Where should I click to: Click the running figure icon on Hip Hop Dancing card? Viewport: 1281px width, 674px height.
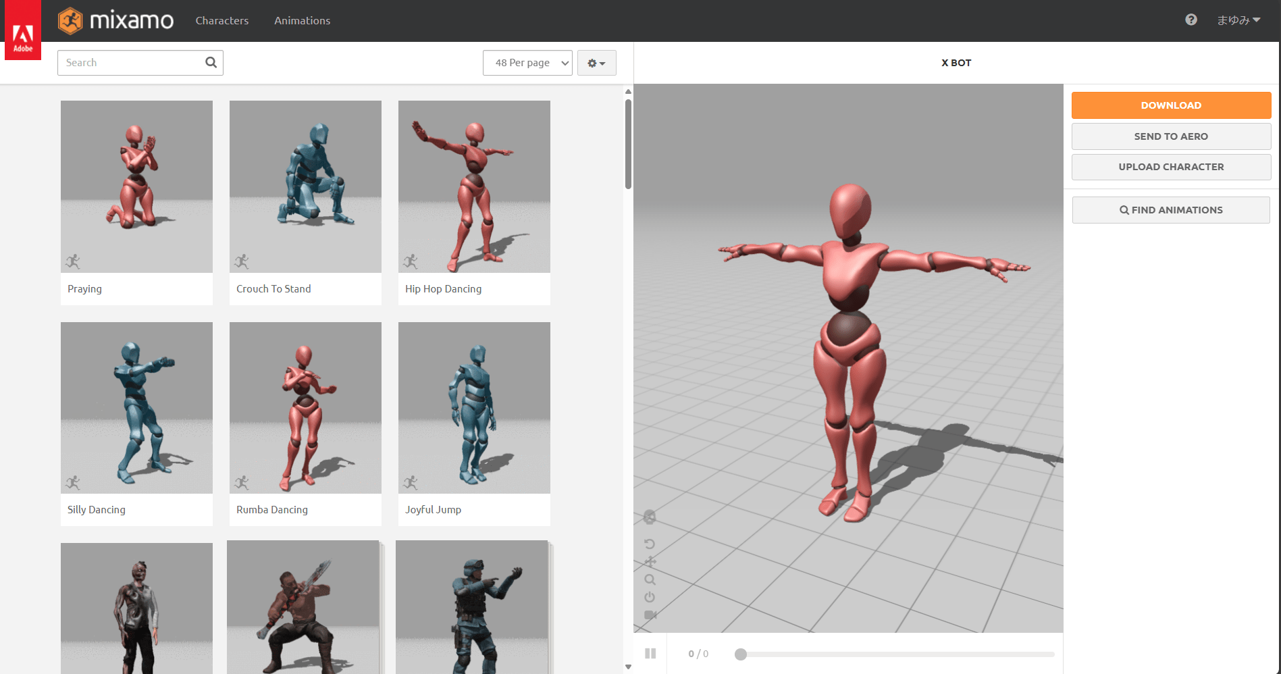(x=411, y=261)
